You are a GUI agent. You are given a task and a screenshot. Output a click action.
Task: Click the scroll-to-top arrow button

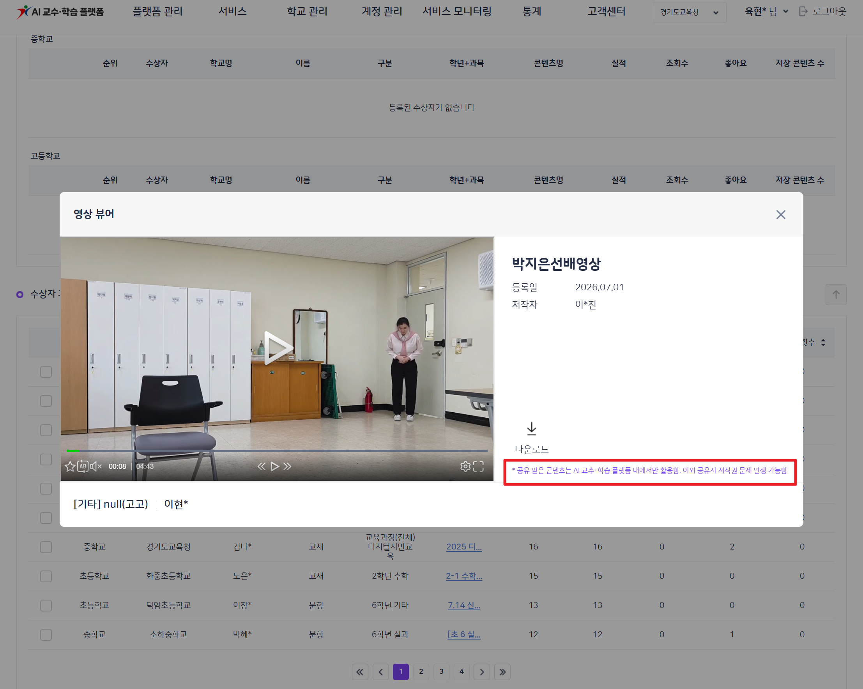tap(836, 295)
